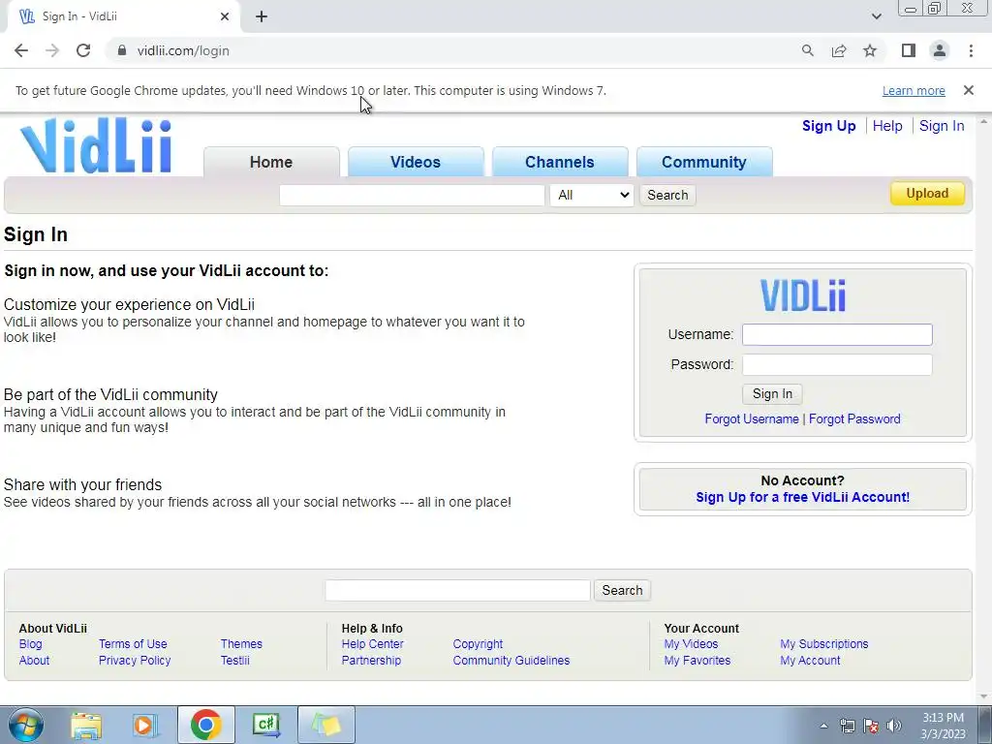The width and height of the screenshot is (992, 744).
Task: Go back using the browser back arrow
Action: (21, 50)
